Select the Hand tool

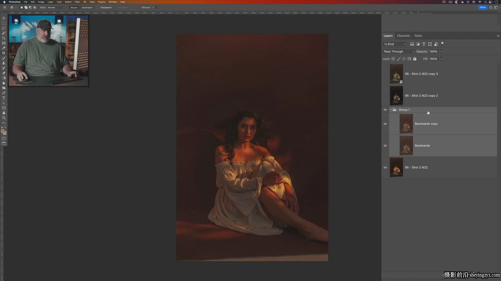pyautogui.click(x=4, y=113)
